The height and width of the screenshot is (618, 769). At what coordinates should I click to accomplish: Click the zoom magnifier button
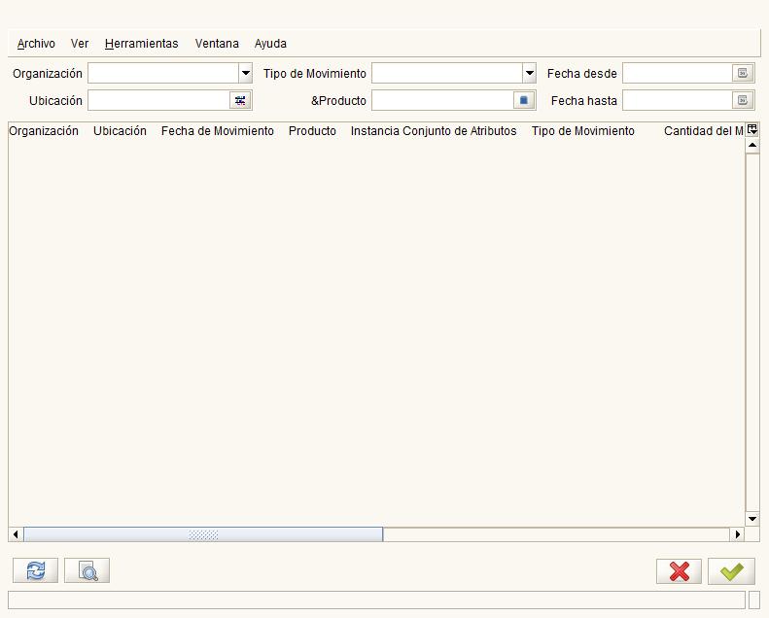(87, 570)
